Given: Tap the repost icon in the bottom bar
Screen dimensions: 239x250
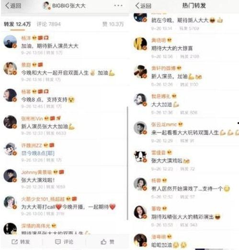Looking at the screenshot, I should [x=14, y=242].
